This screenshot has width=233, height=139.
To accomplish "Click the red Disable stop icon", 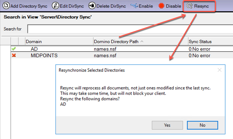I will pos(161,6).
